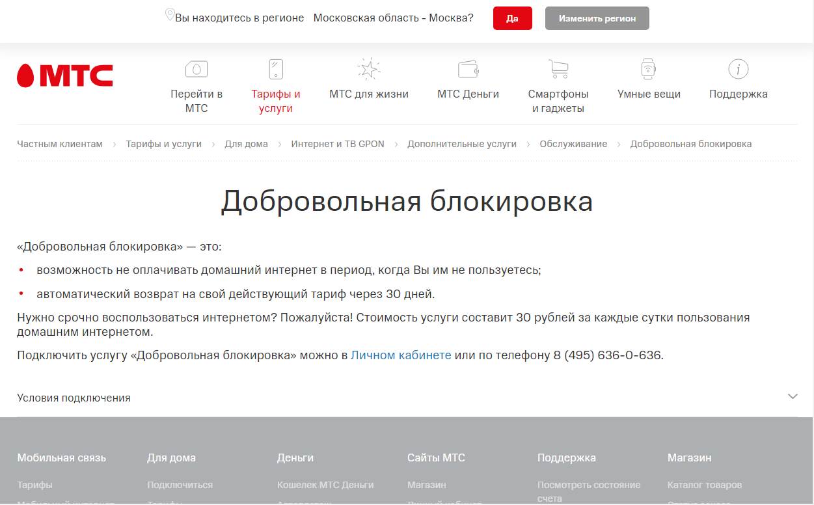Open the Личном кабинете link
814x505 pixels.
[401, 355]
